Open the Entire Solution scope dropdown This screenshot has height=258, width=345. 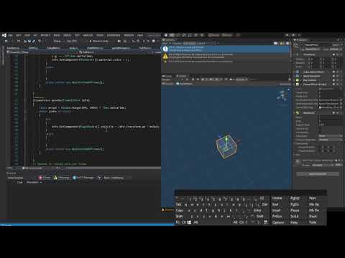pyautogui.click(x=22, y=178)
